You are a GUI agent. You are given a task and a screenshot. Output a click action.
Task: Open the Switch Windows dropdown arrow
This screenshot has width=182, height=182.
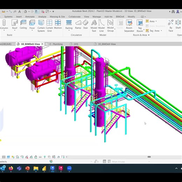coord(50,12)
